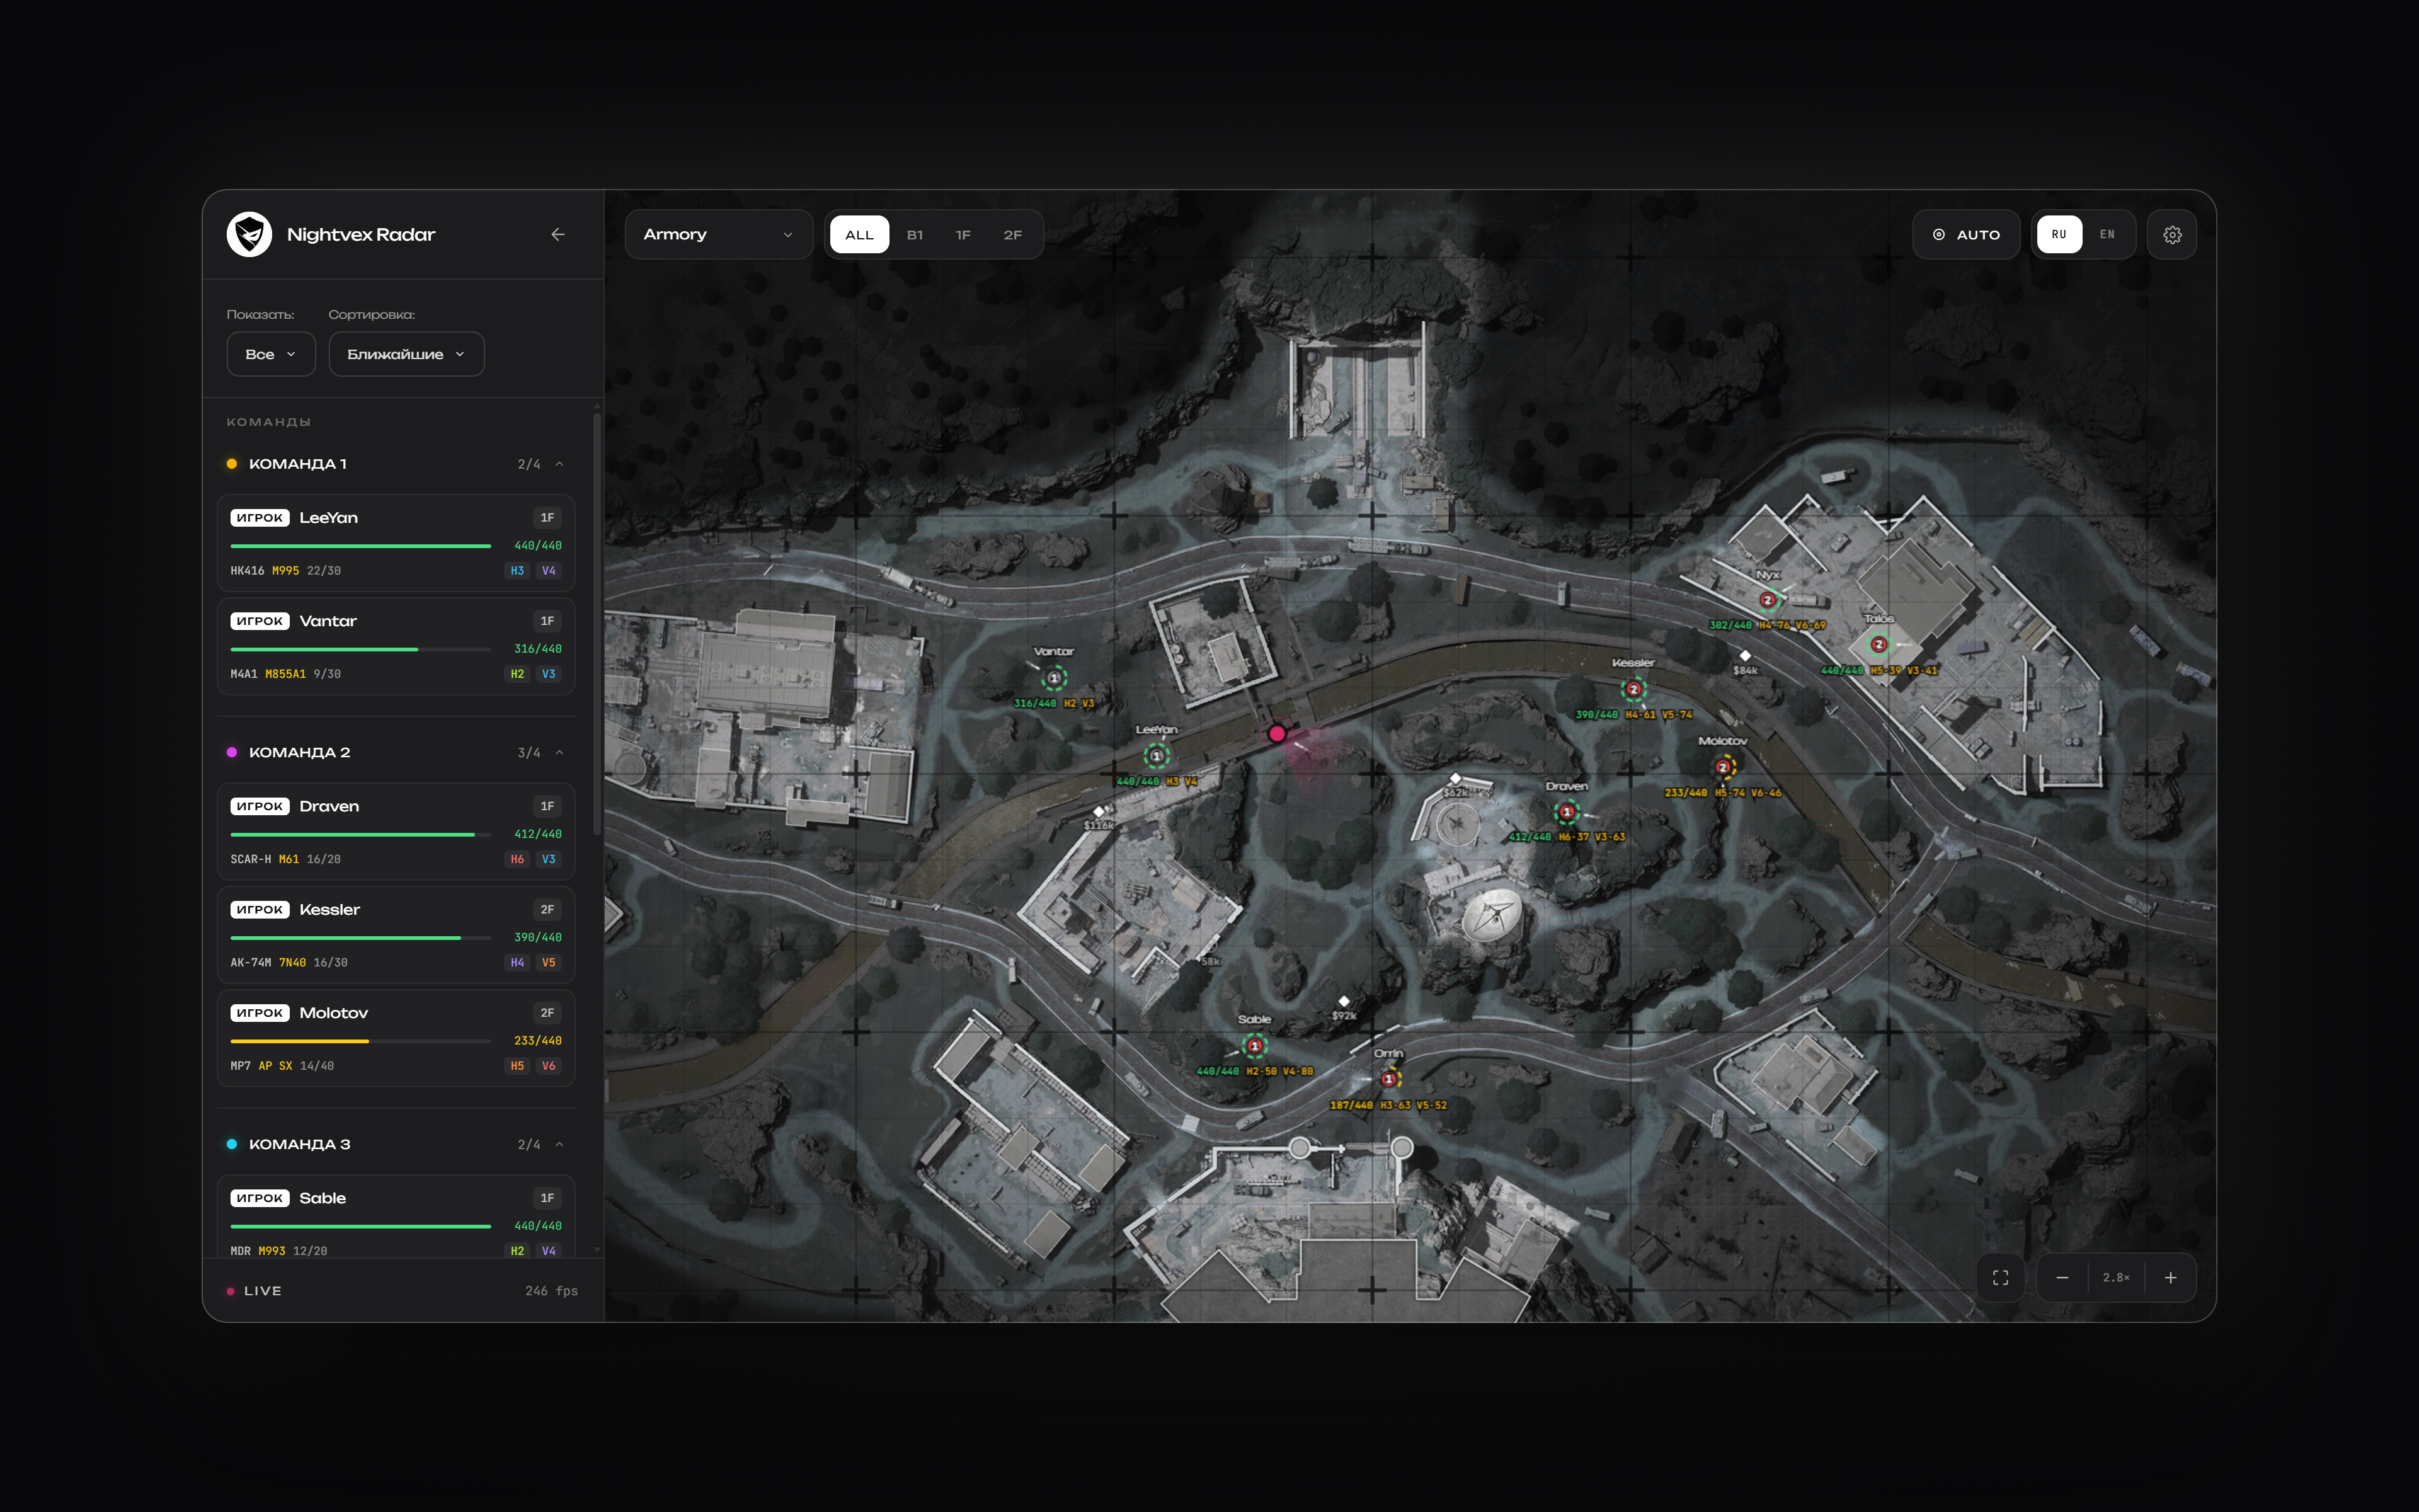This screenshot has width=2419, height=1512.
Task: Select the Sable player marker on map
Action: (1254, 1045)
